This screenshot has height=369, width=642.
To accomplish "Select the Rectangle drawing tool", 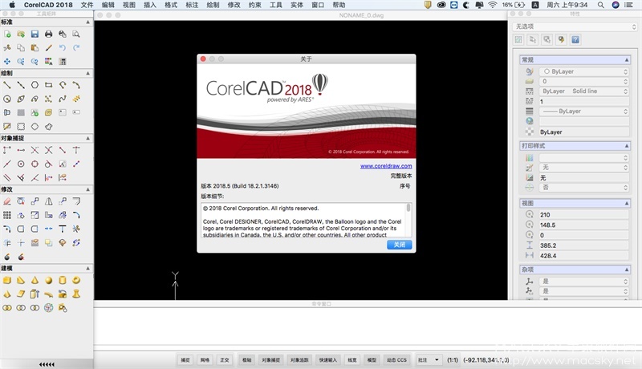I will (48, 85).
